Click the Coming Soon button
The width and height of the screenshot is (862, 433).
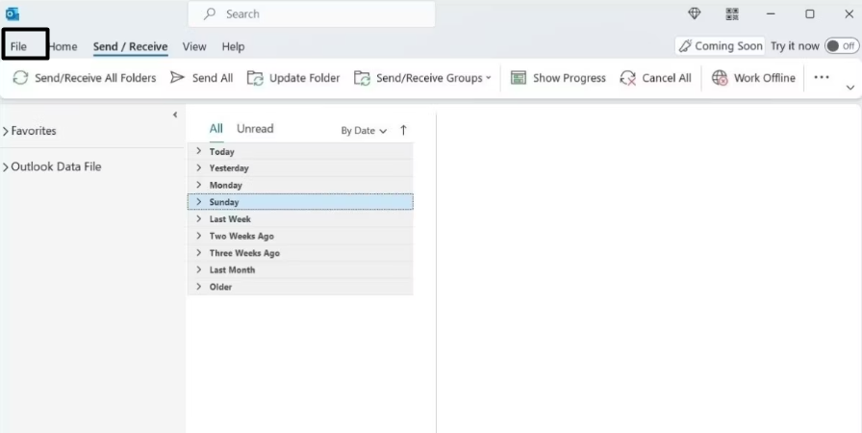(720, 46)
